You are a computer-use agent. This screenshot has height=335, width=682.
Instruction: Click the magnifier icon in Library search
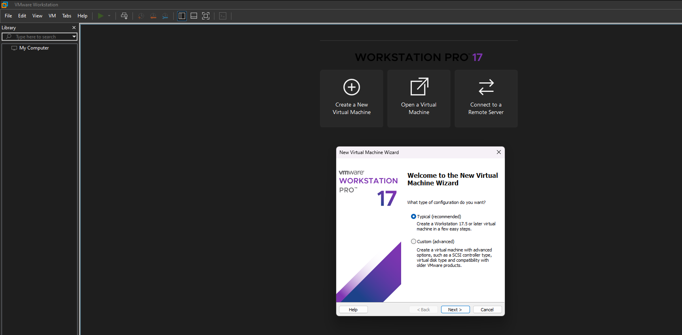(9, 36)
